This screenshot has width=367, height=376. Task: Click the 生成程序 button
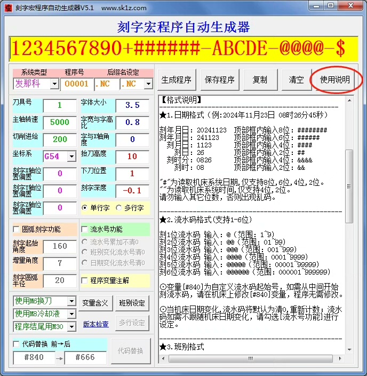[177, 80]
